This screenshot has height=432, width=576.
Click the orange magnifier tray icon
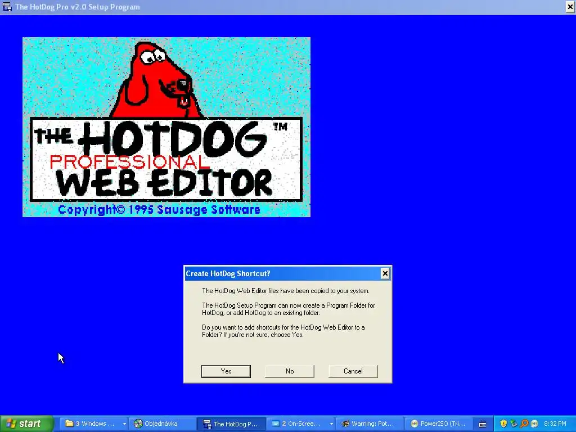point(524,424)
